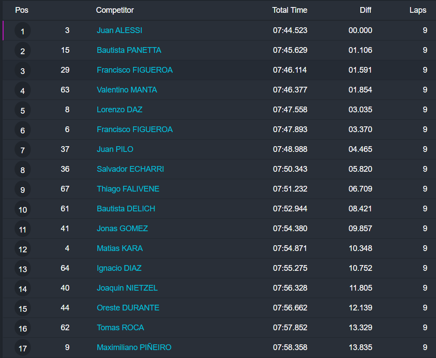Click the position 10 circle badge
Image resolution: width=436 pixels, height=358 pixels.
pyautogui.click(x=22, y=209)
